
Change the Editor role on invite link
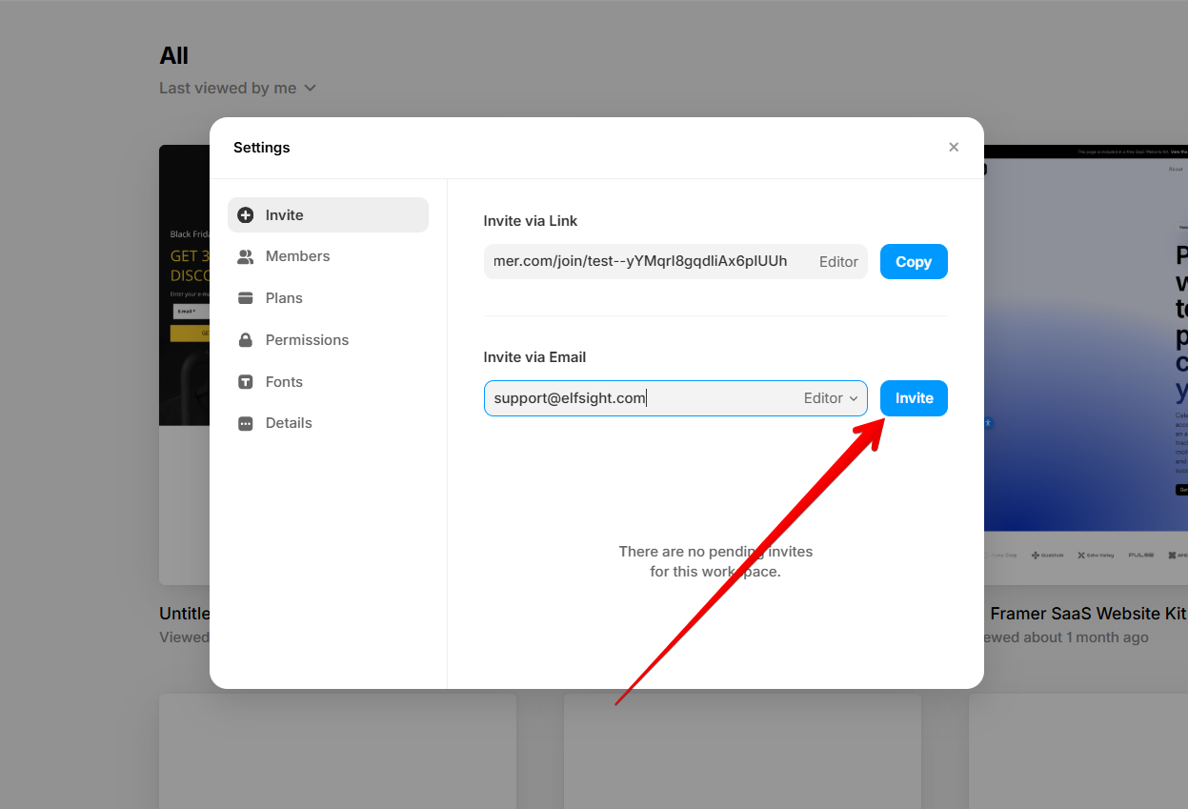coord(838,262)
